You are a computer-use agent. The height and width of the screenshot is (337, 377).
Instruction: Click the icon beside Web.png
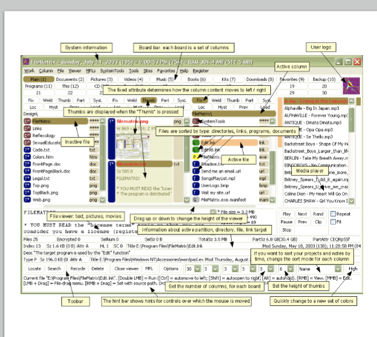pos(27,200)
